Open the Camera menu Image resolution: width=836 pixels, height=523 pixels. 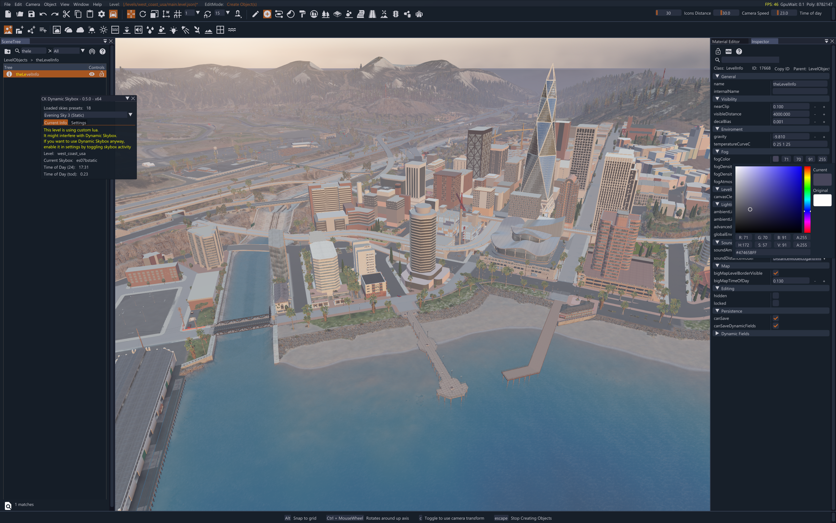pos(32,4)
